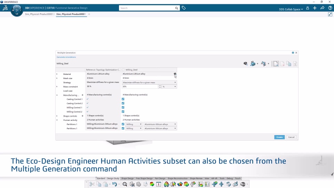Click the expand view icon below help
The width and height of the screenshot is (334, 188).
(330, 14)
